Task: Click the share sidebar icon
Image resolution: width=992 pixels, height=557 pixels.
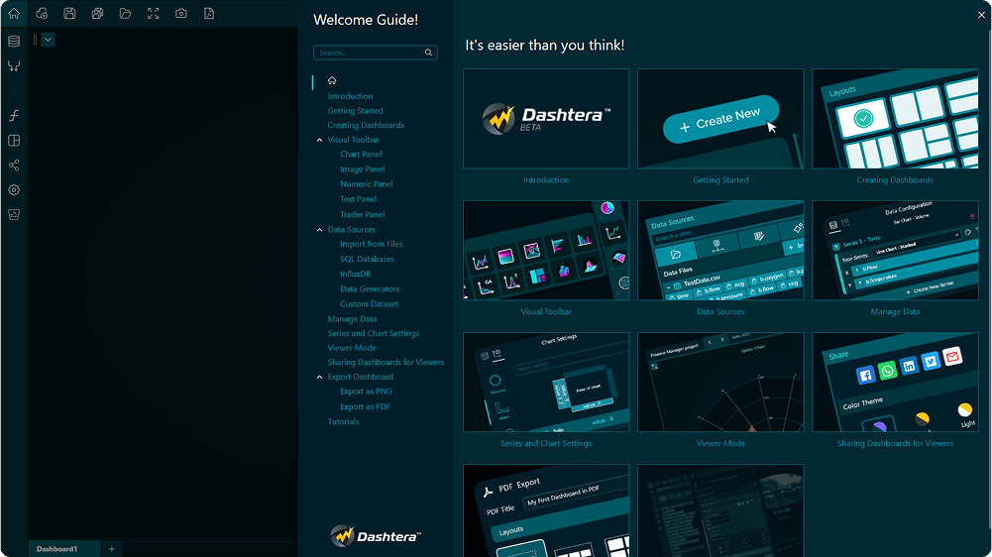Action: coord(14,166)
